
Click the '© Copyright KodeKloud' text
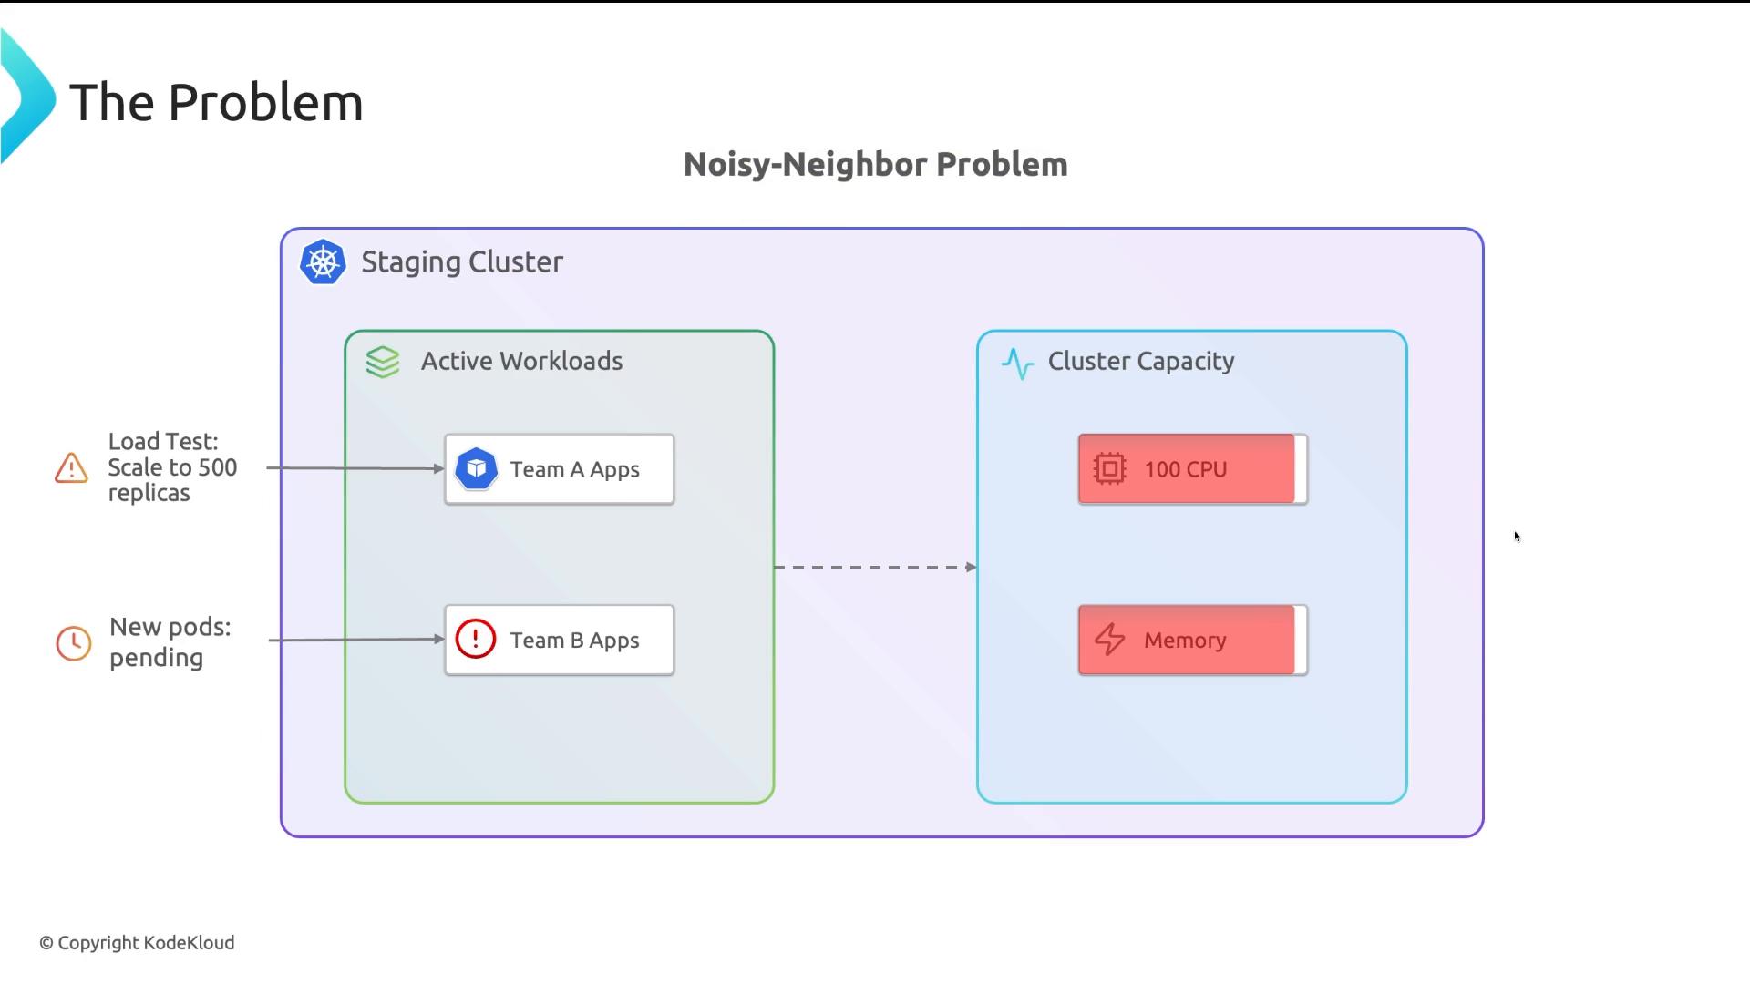click(137, 943)
